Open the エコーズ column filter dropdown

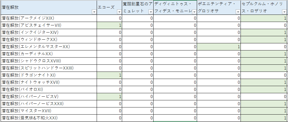pyautogui.click(x=119, y=12)
